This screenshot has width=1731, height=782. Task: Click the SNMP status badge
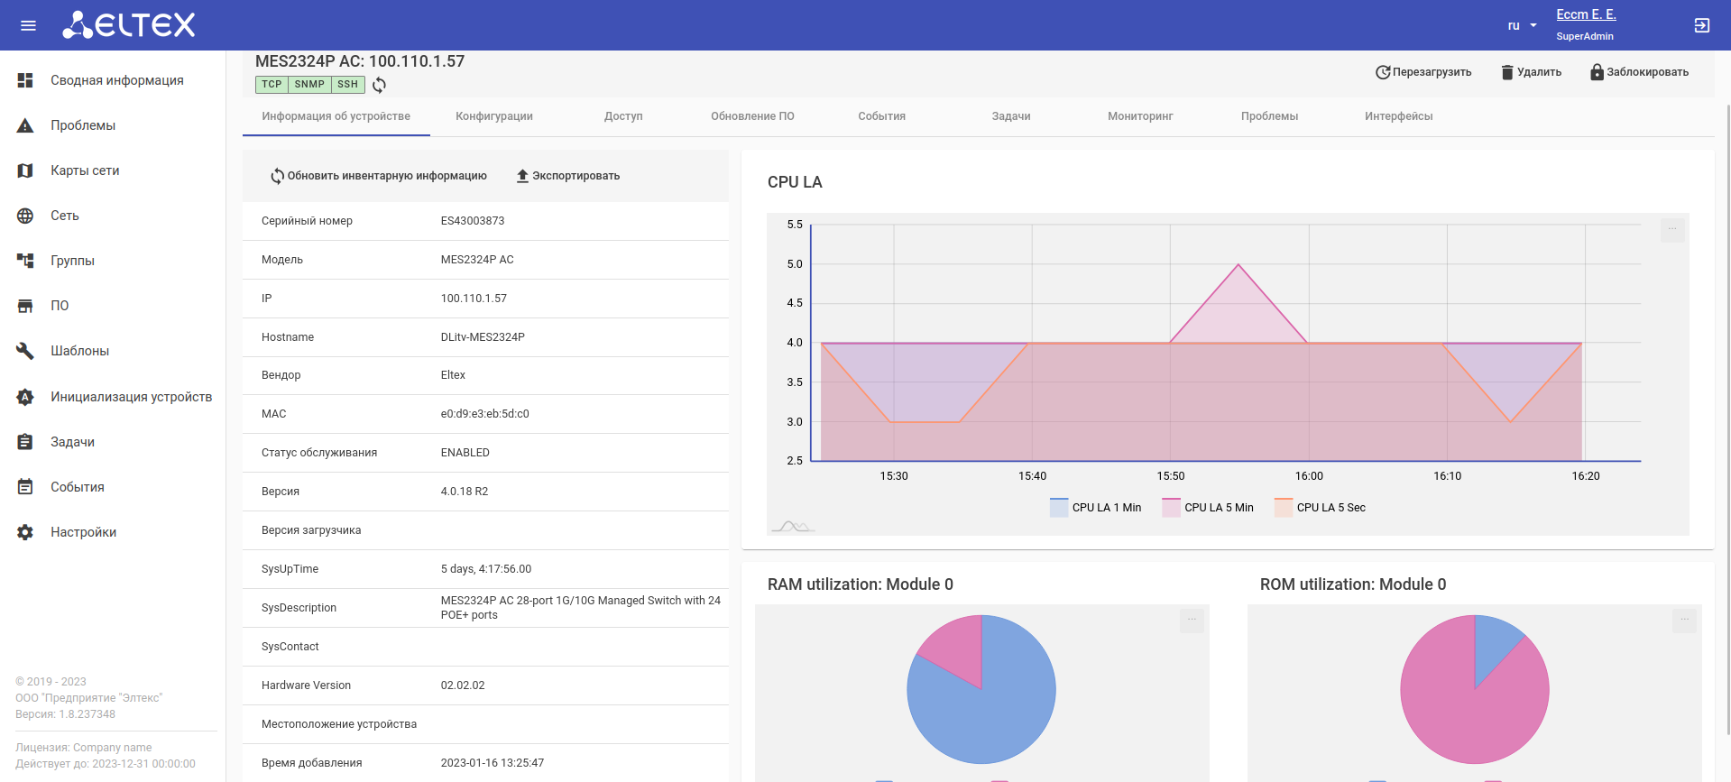309,85
